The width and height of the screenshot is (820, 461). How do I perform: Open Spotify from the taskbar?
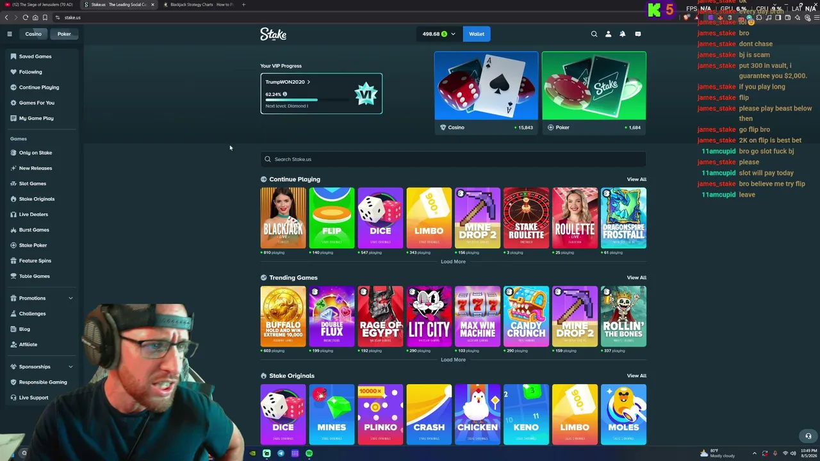[x=309, y=453]
